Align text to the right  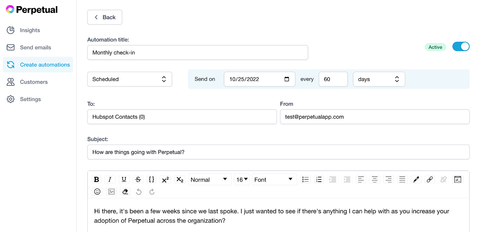pos(388,180)
